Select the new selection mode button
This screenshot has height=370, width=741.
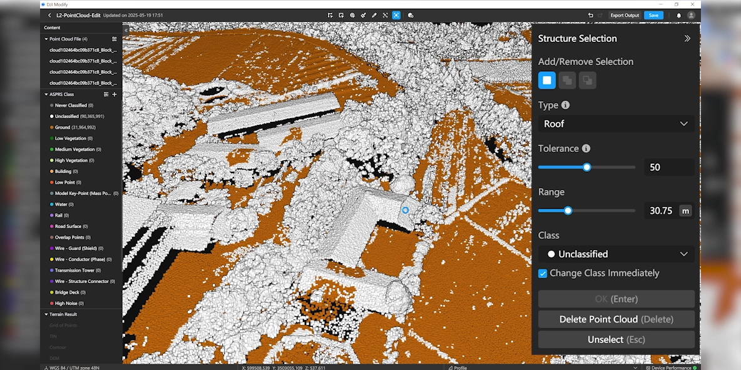click(x=547, y=80)
